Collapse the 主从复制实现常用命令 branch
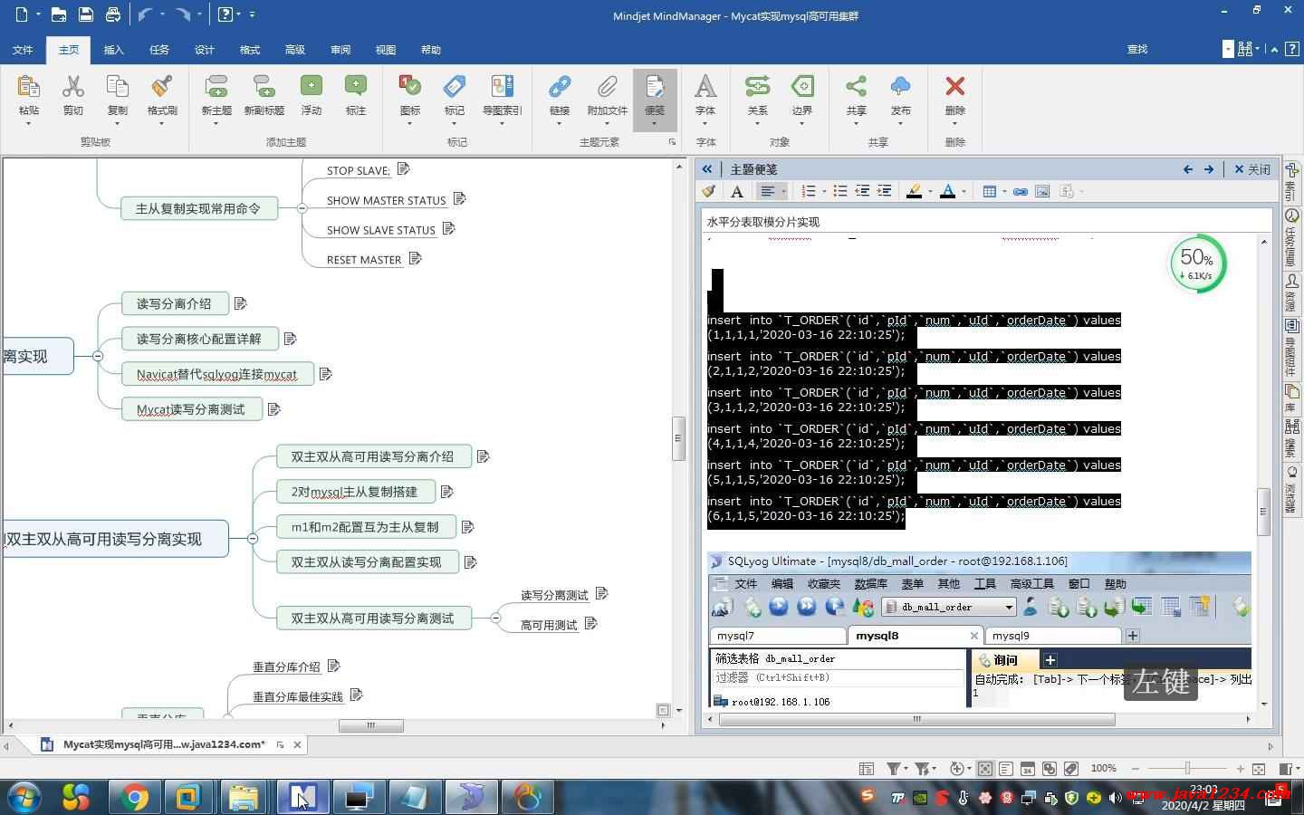 coord(302,208)
